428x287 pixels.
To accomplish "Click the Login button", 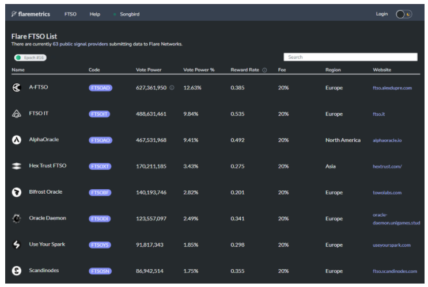I will tap(381, 14).
